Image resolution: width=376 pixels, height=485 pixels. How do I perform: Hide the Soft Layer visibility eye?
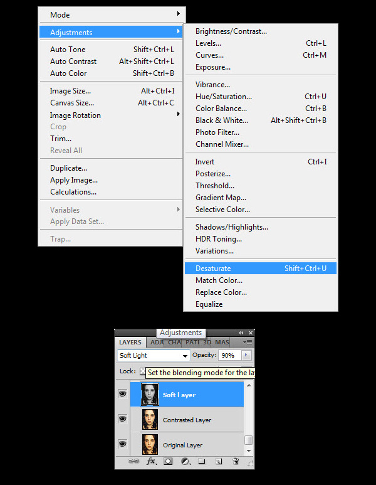[x=122, y=394]
